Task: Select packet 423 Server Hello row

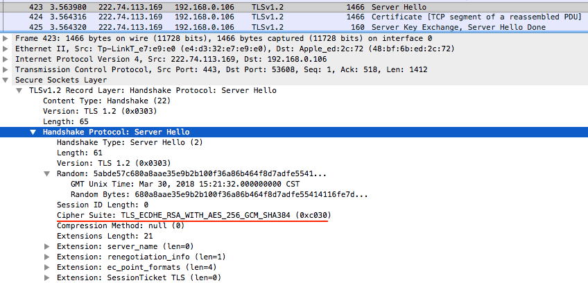Action: tap(294, 7)
